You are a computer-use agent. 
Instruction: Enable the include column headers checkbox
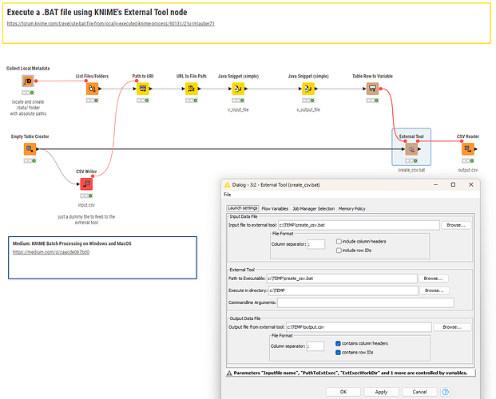pos(339,241)
